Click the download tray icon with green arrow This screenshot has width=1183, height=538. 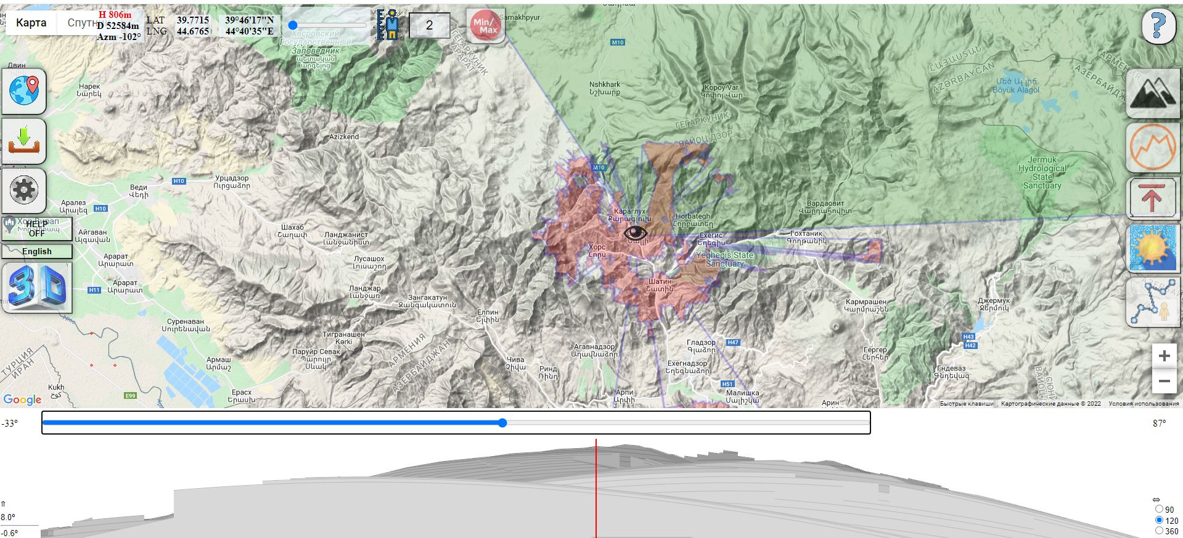(x=24, y=141)
